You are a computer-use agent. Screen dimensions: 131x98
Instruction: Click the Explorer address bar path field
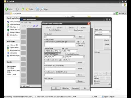click(x=62, y=13)
